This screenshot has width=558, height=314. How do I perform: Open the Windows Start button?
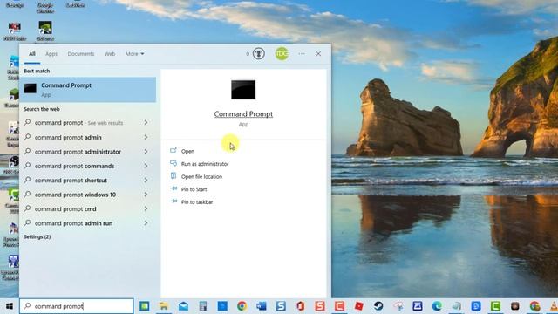click(10, 306)
